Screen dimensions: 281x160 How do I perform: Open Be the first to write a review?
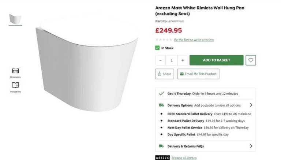coord(194,40)
